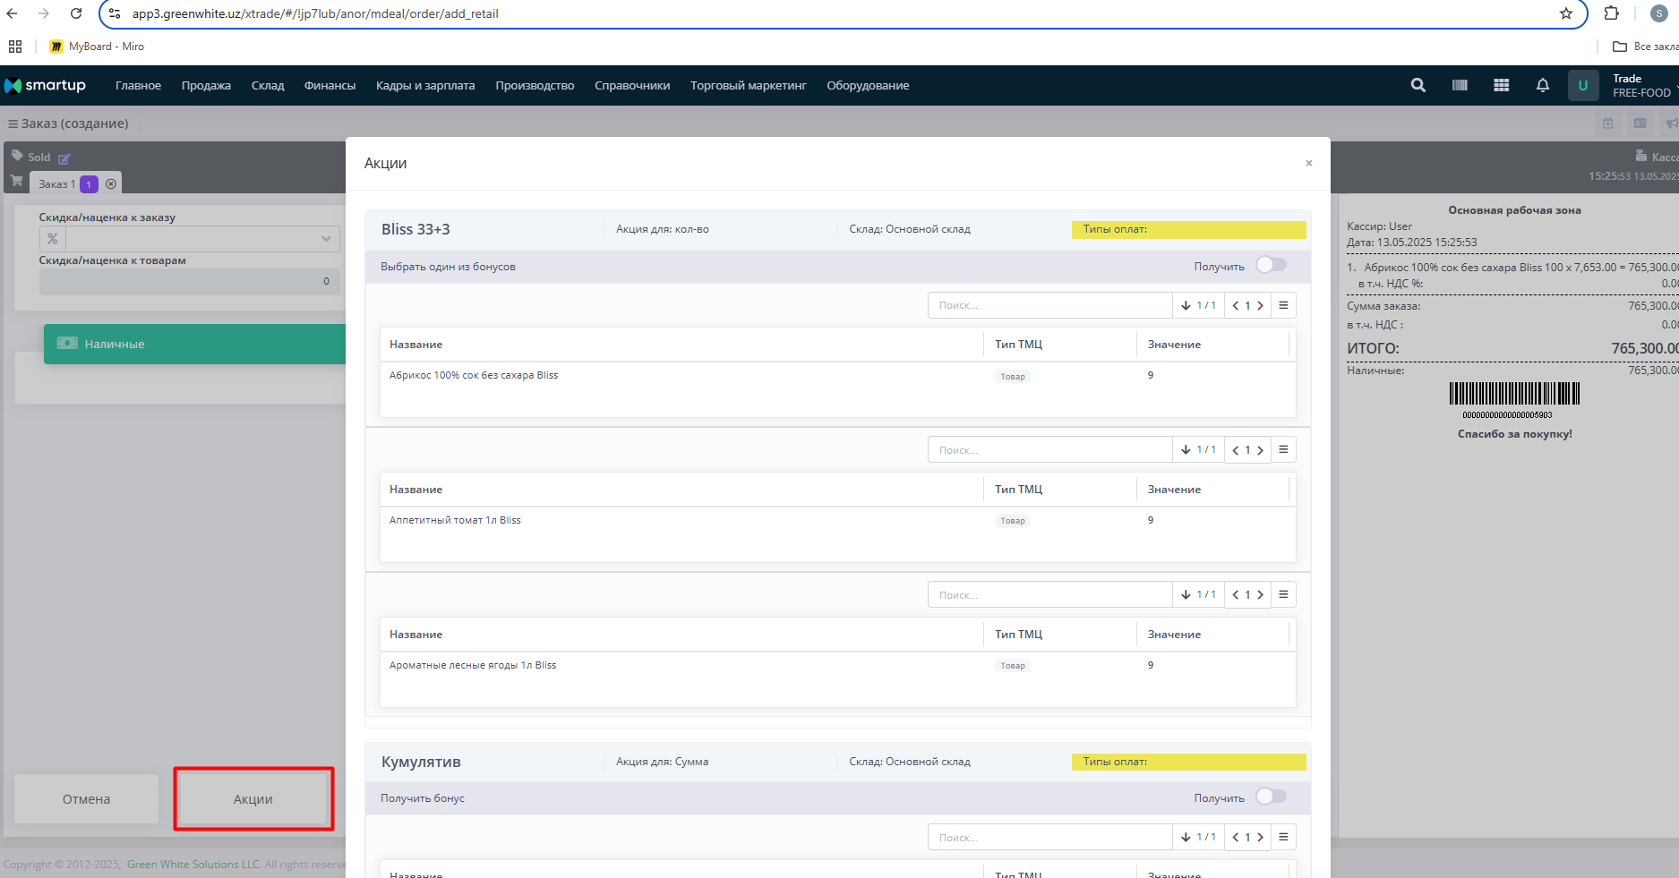Image resolution: width=1679 pixels, height=878 pixels.
Task: Click Название header in Абрикос table
Action: coord(415,345)
